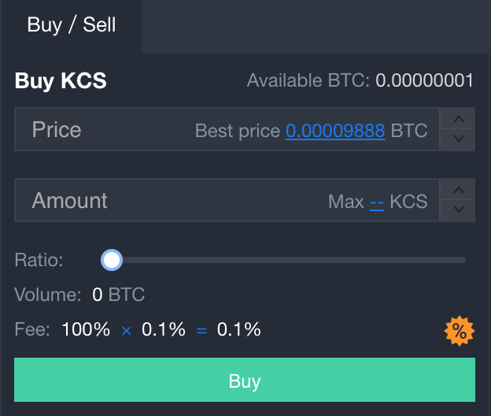Viewport: 491px width, 416px height.
Task: Click the KCS unit label in Amount field
Action: coord(408,201)
